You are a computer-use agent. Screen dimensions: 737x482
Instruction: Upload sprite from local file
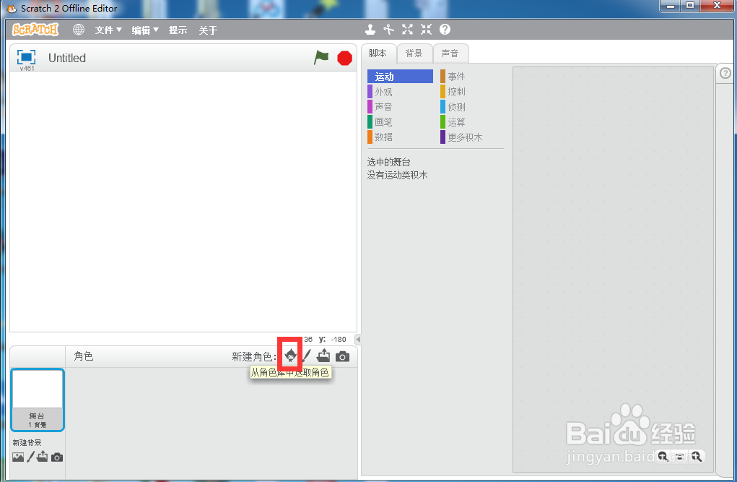tap(323, 356)
